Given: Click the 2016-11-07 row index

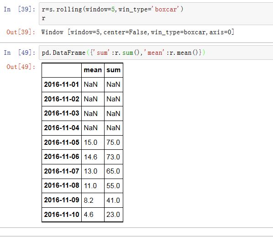Looking at the screenshot, I should click(62, 171).
